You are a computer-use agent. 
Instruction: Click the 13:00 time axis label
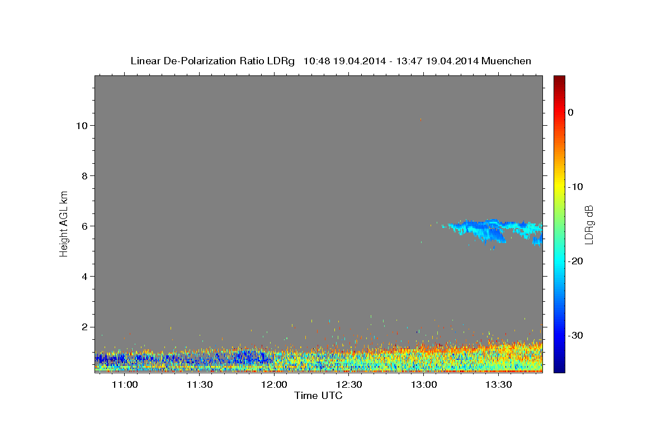pos(424,385)
